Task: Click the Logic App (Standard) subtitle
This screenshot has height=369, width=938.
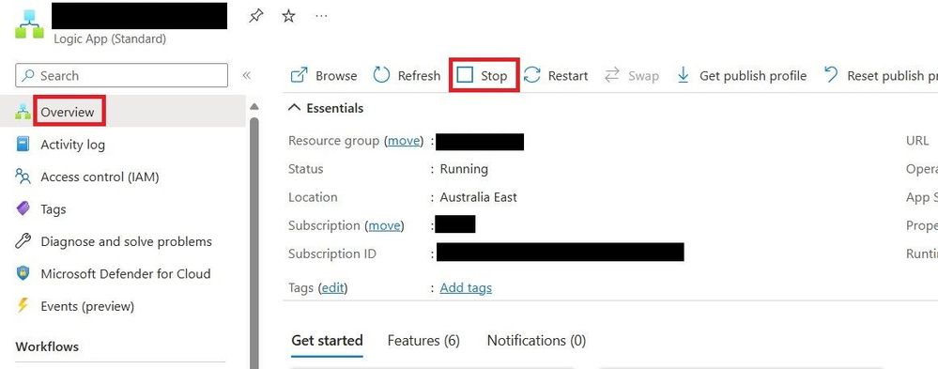Action: [110, 38]
